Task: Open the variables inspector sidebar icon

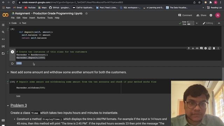Action: coord(3,46)
